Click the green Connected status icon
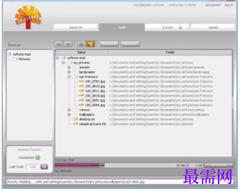The width and height of the screenshot is (242, 193). 38,158
